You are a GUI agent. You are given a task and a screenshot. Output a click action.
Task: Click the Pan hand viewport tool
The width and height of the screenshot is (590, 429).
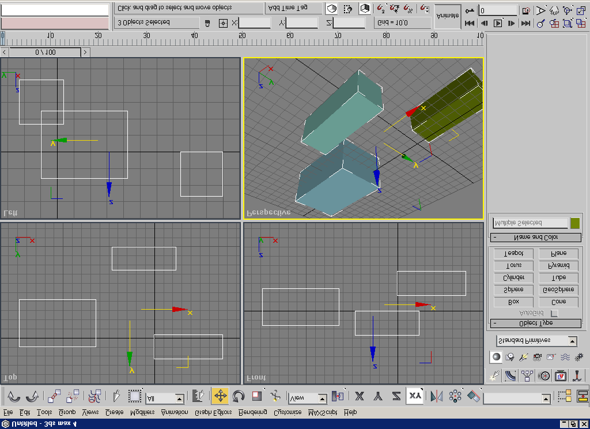coord(554,10)
